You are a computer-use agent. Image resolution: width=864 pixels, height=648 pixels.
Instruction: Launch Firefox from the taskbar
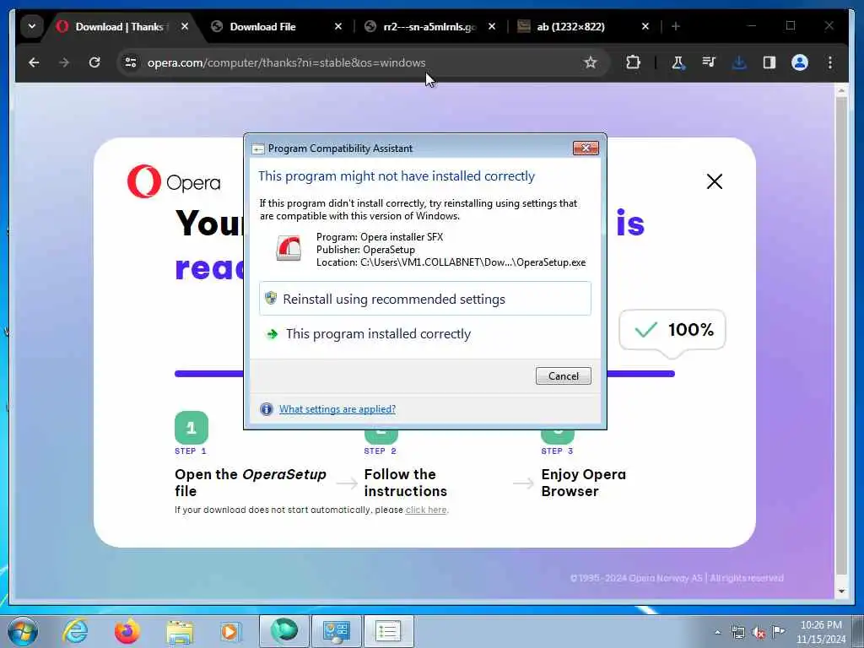tap(127, 631)
